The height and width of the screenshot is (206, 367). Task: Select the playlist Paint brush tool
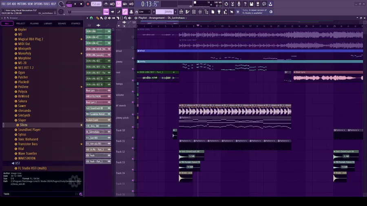click(102, 18)
